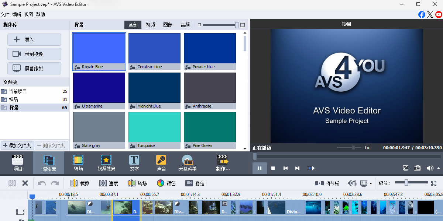443x221 pixels.
Task: Open the 声音 microphone section
Action: point(161,163)
